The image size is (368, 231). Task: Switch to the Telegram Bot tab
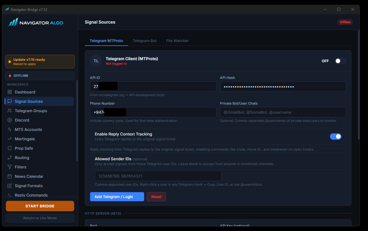coord(145,41)
